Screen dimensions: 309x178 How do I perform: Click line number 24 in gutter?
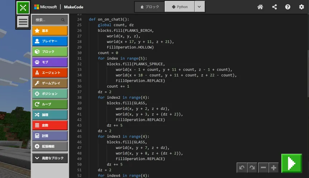(x=79, y=19)
